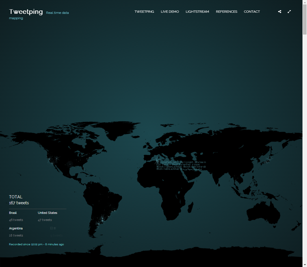This screenshot has width=307, height=267.
Task: Click the '167 tweets' total count
Action: click(x=19, y=203)
